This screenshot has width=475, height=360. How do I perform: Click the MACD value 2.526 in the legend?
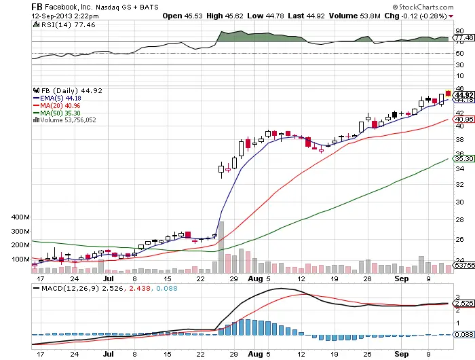coord(113,288)
